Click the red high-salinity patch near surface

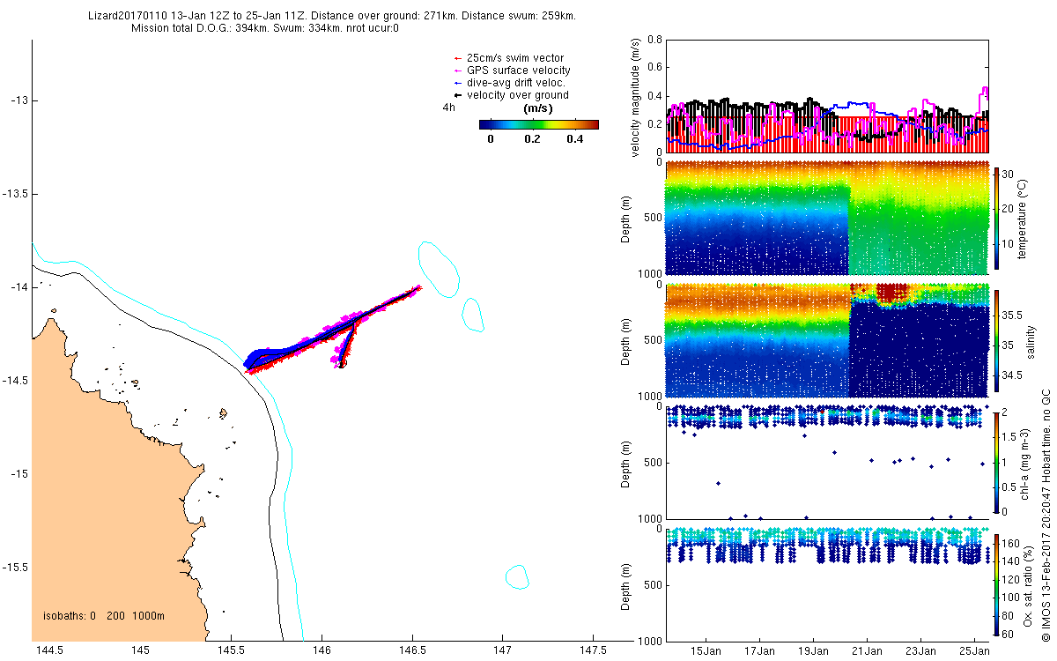(x=892, y=293)
